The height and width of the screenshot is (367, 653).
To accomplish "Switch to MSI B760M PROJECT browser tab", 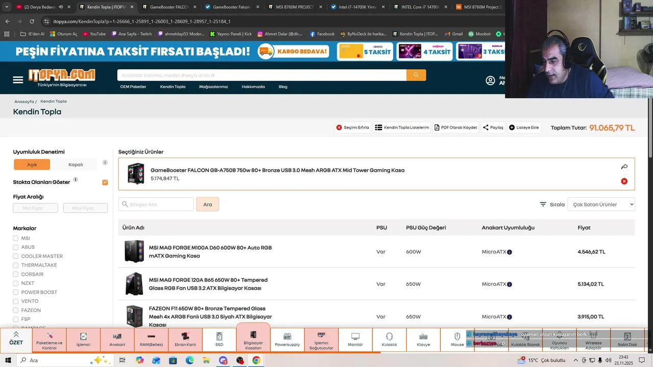I will tap(295, 7).
